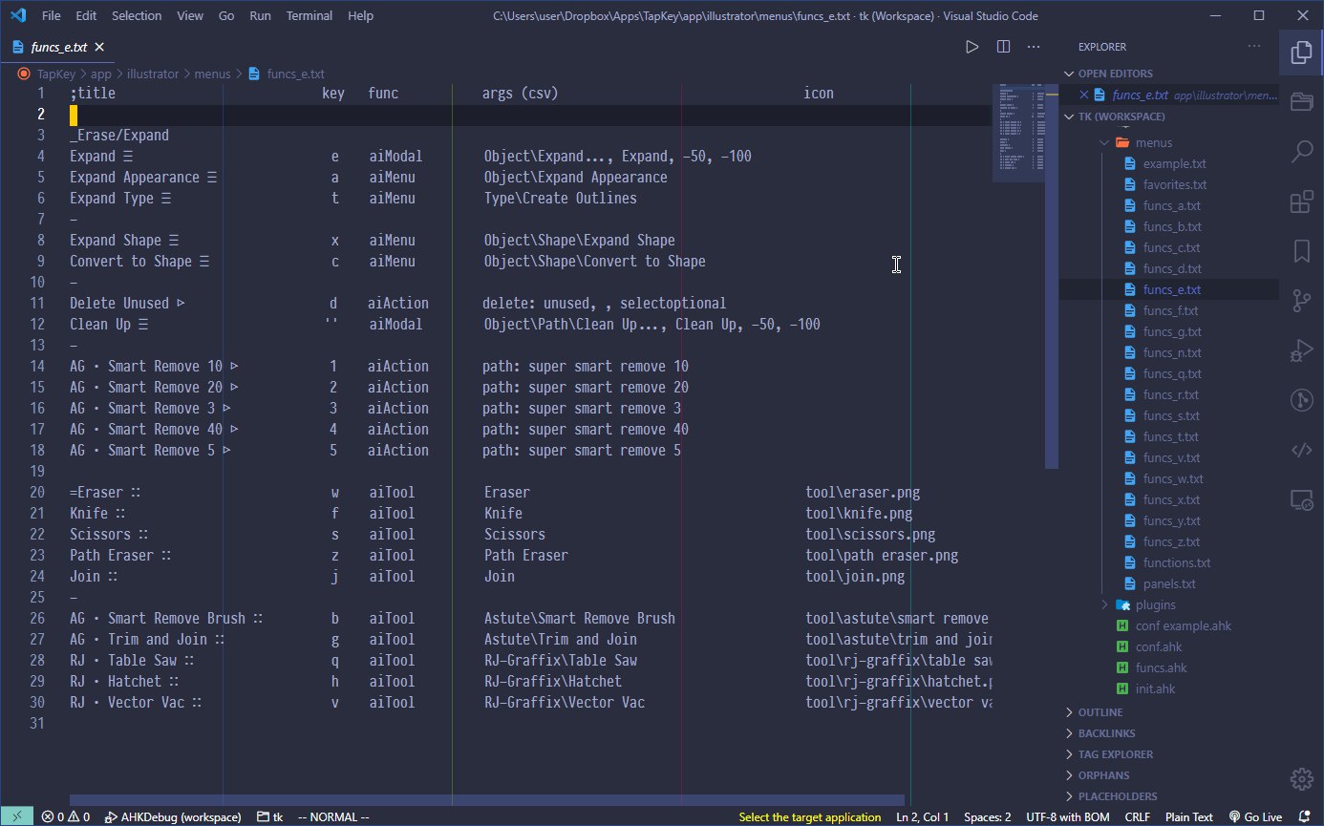Open the Run menu
The image size is (1324, 826).
click(x=260, y=16)
